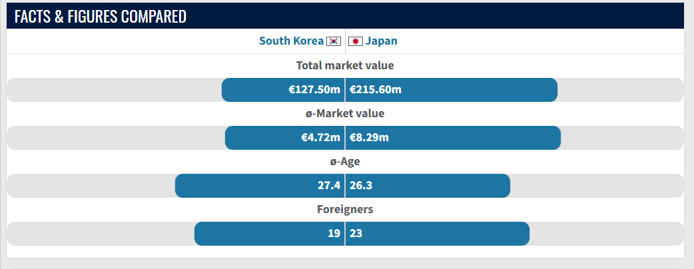Click empty gray track right of Japan's age bar
Viewport: 694px width, 269px height.
coord(596,186)
